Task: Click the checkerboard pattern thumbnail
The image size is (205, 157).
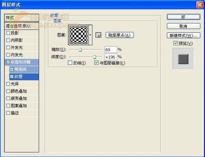Action: point(78,35)
